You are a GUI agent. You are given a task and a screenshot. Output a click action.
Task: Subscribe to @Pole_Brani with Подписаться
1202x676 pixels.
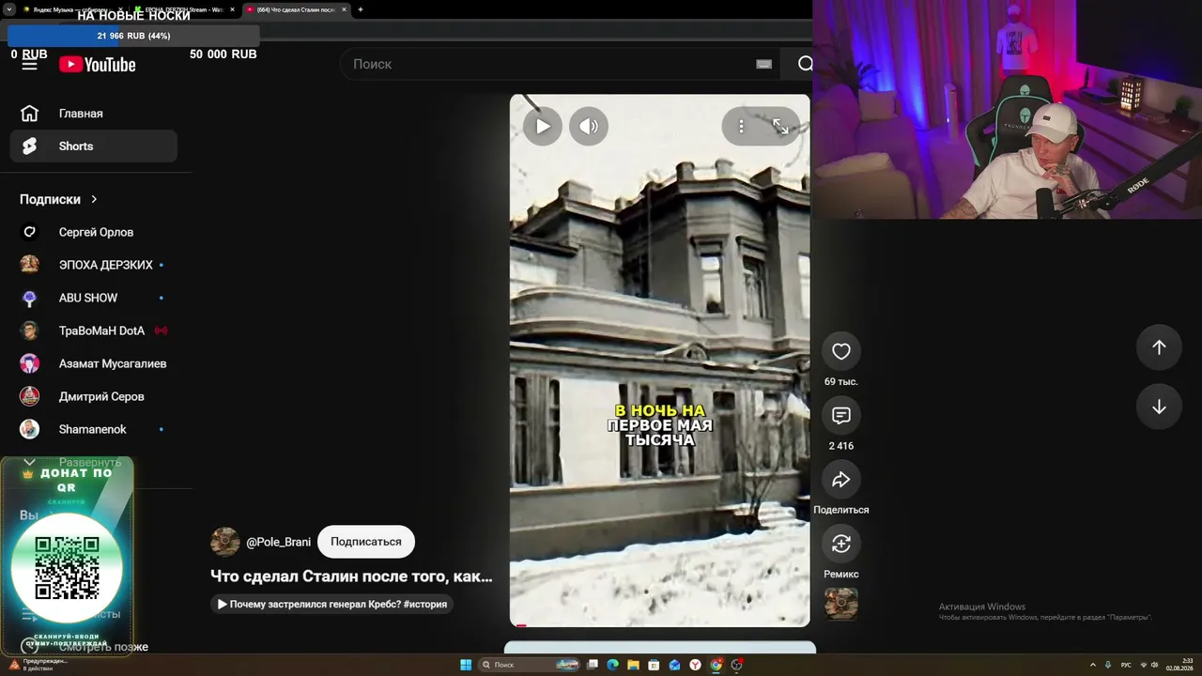[366, 542]
